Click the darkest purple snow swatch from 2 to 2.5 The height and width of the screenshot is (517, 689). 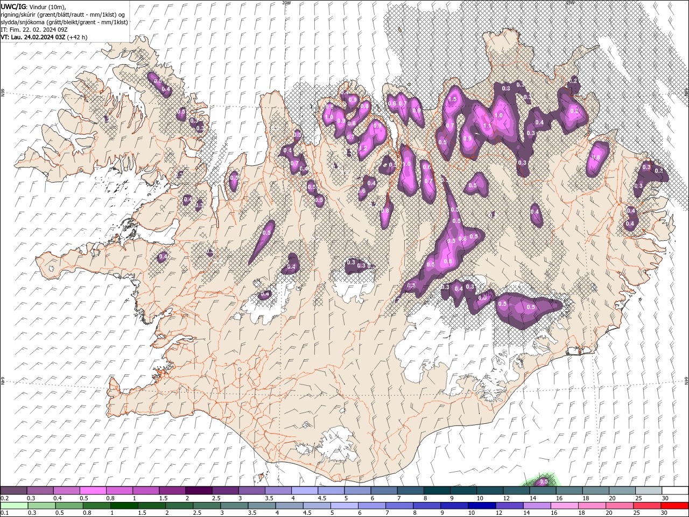tap(199, 491)
